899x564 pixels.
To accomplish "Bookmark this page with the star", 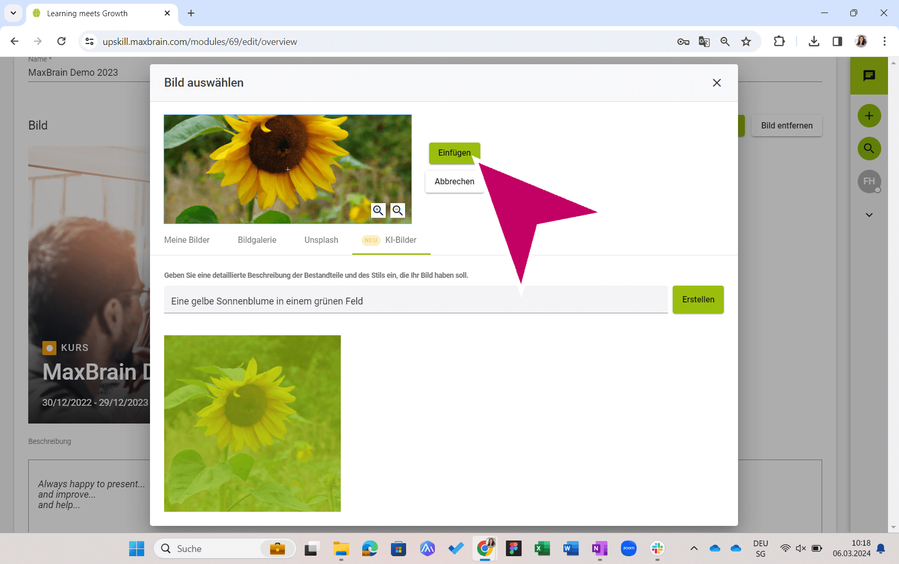I will (x=746, y=42).
